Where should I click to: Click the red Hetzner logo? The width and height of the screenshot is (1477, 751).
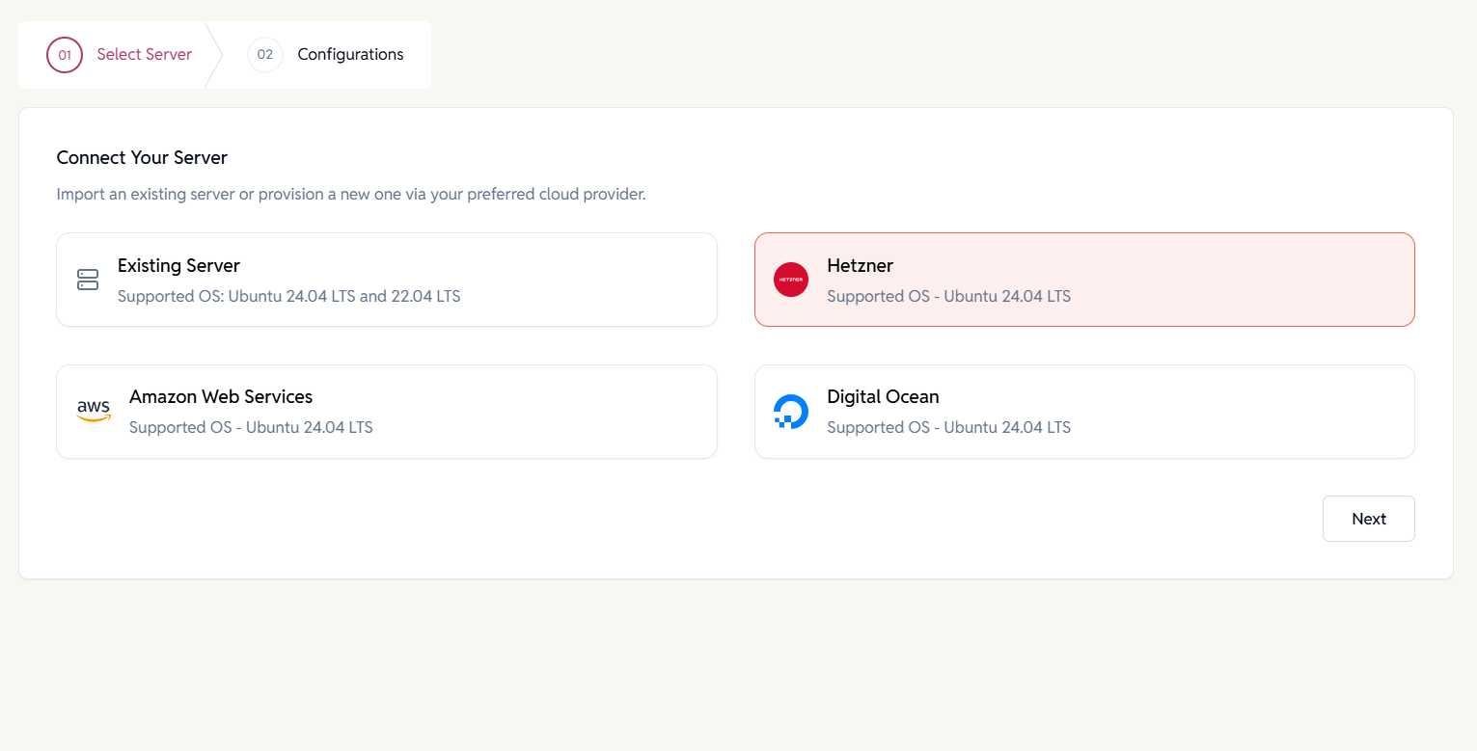click(x=790, y=280)
